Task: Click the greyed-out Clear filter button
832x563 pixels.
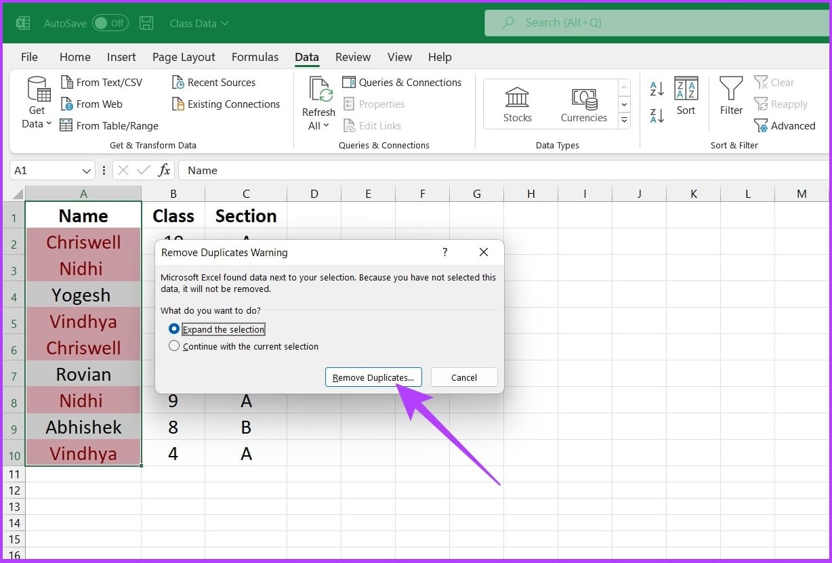Action: click(774, 83)
